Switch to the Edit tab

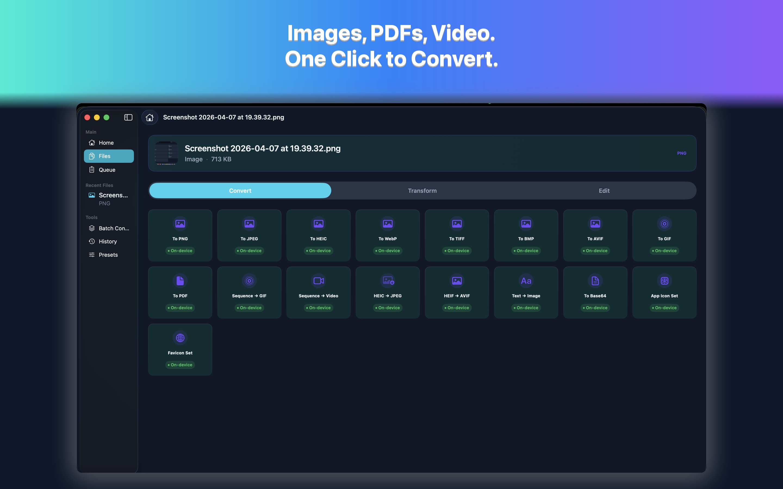[x=604, y=190]
